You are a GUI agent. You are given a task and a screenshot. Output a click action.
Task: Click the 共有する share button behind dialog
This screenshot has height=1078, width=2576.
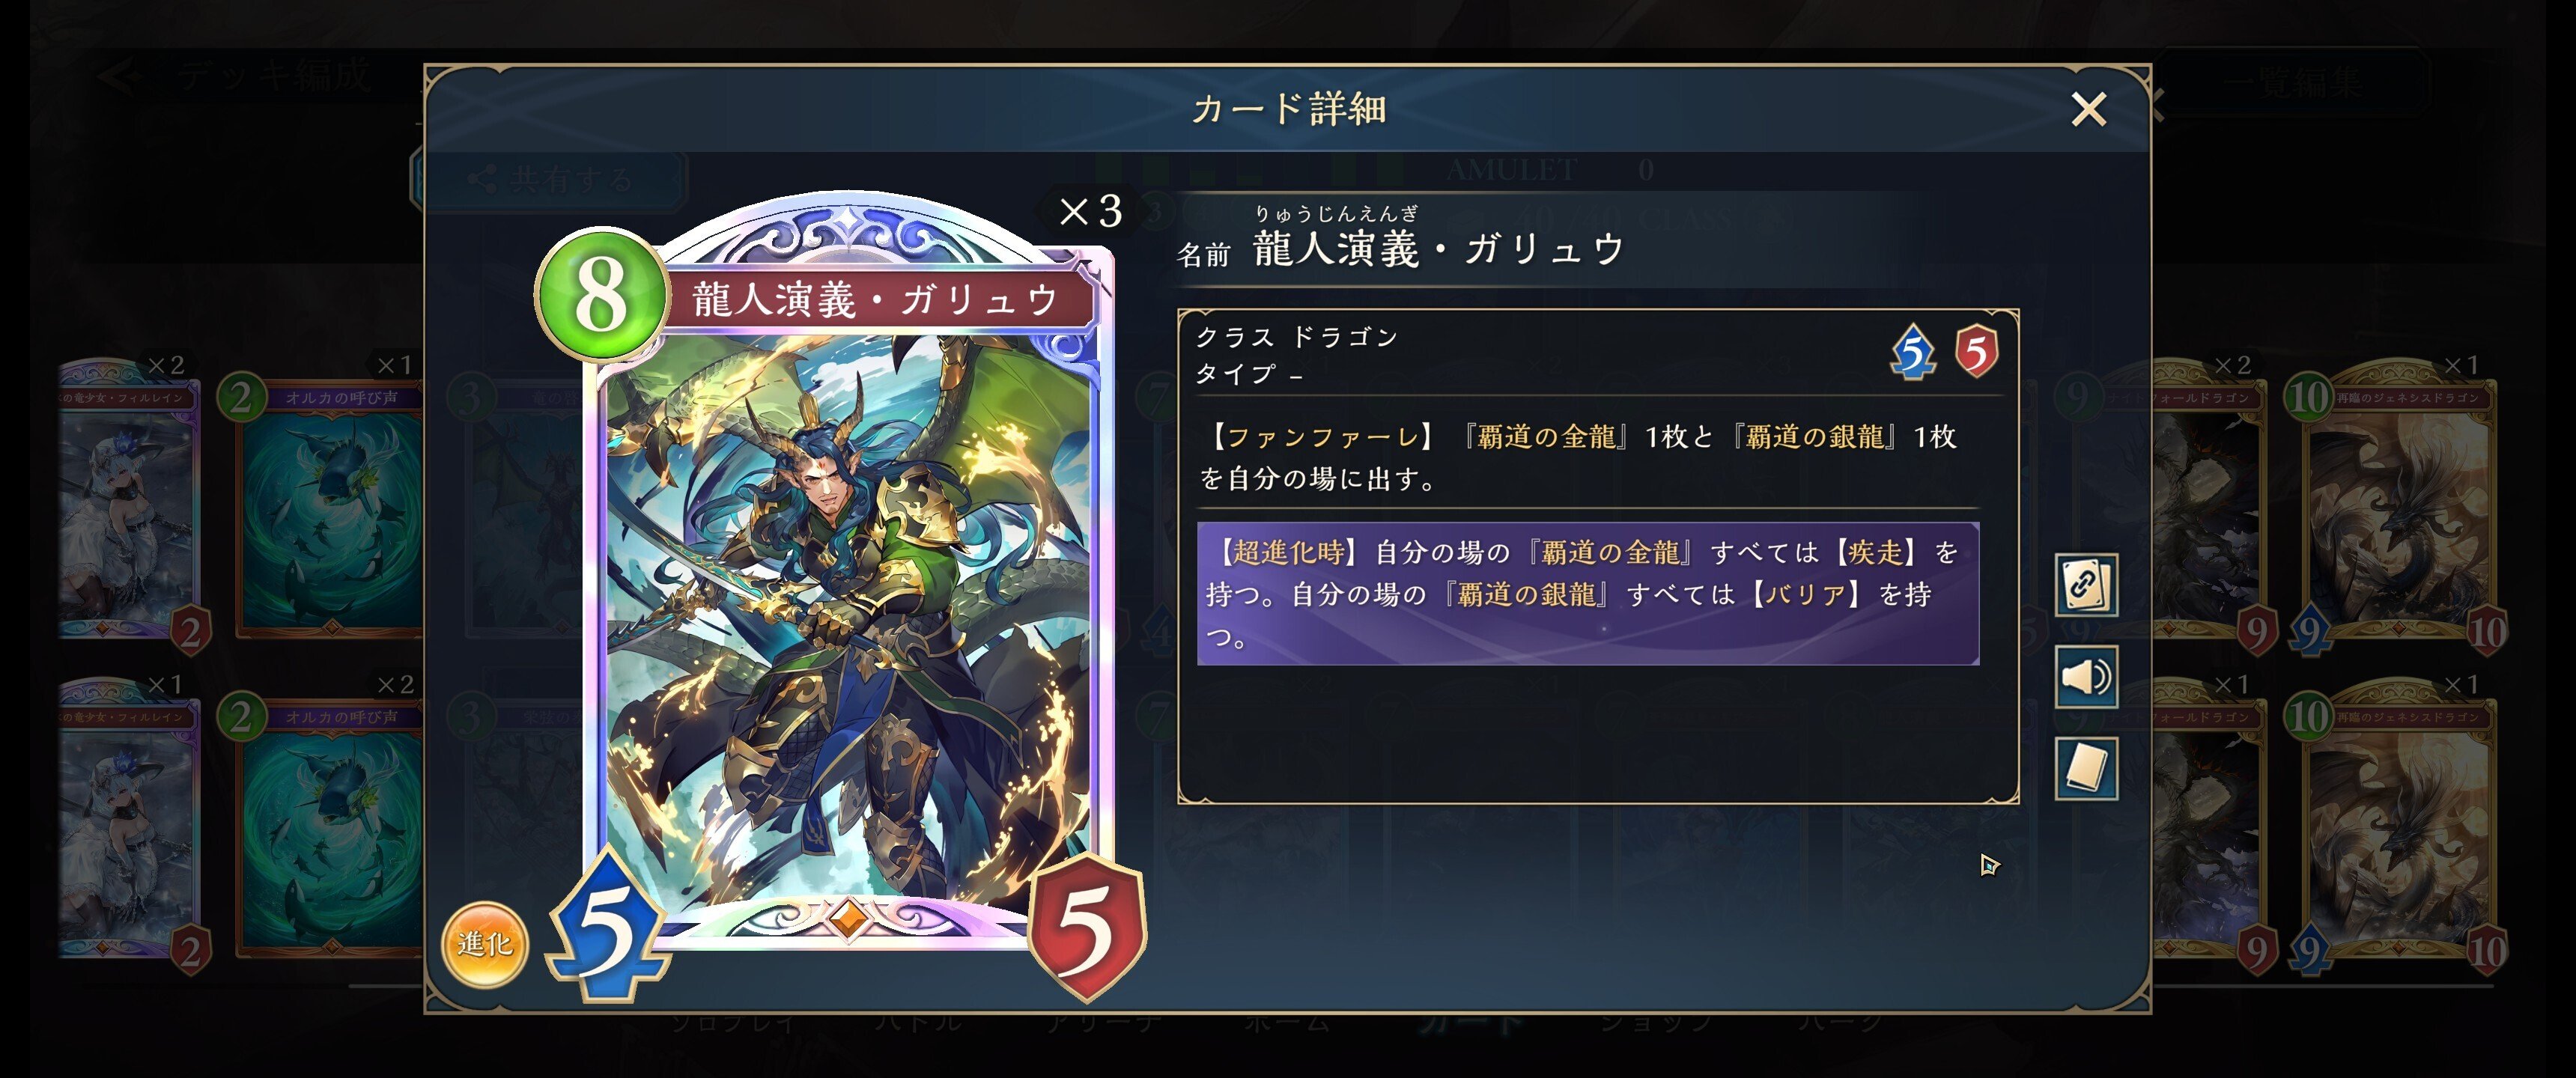tap(550, 180)
